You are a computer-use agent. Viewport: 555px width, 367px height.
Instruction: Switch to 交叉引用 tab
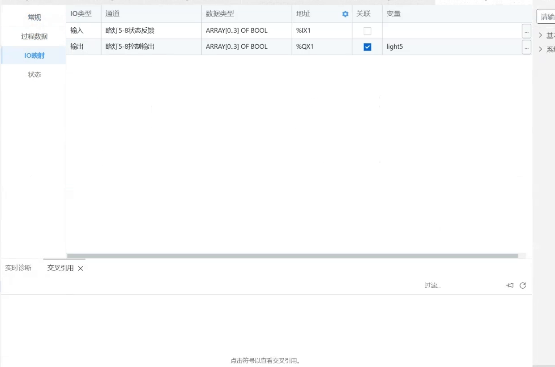(x=60, y=268)
